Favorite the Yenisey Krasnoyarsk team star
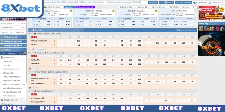 tap(30, 41)
